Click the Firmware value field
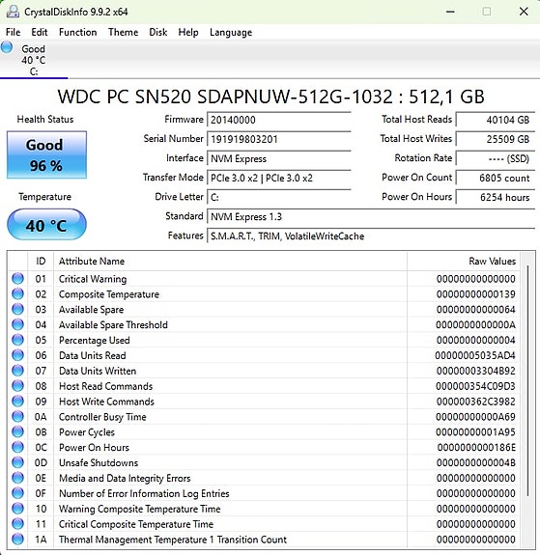The image size is (540, 555). pyautogui.click(x=279, y=120)
